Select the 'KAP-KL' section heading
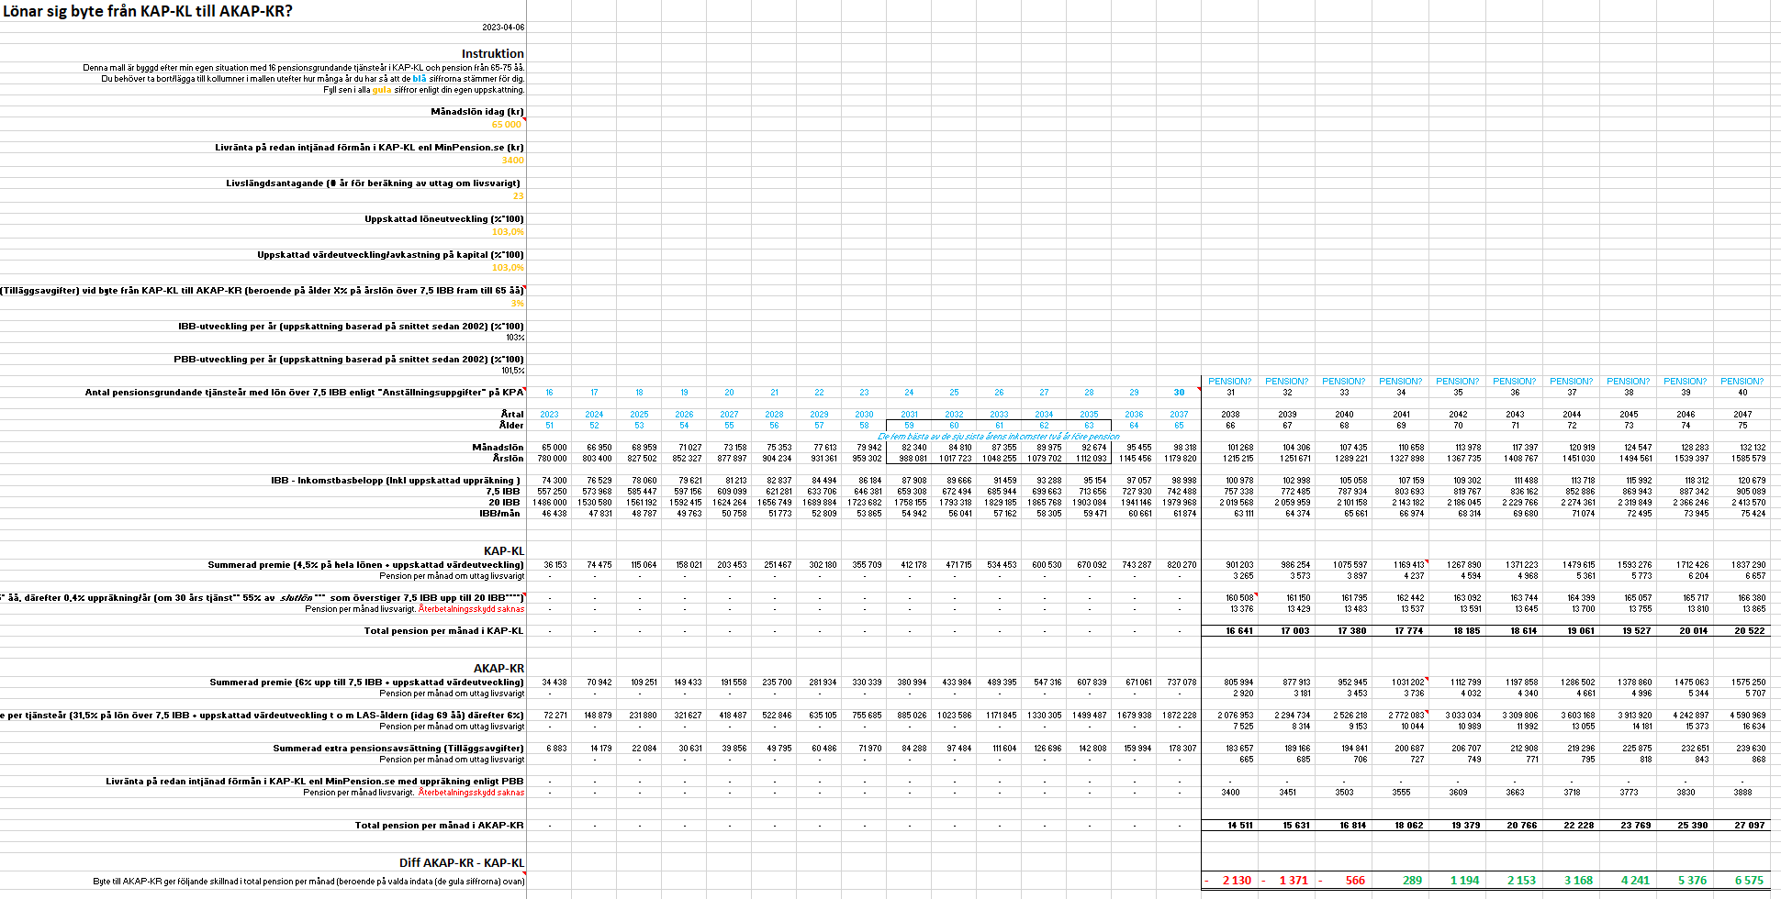 pos(503,551)
